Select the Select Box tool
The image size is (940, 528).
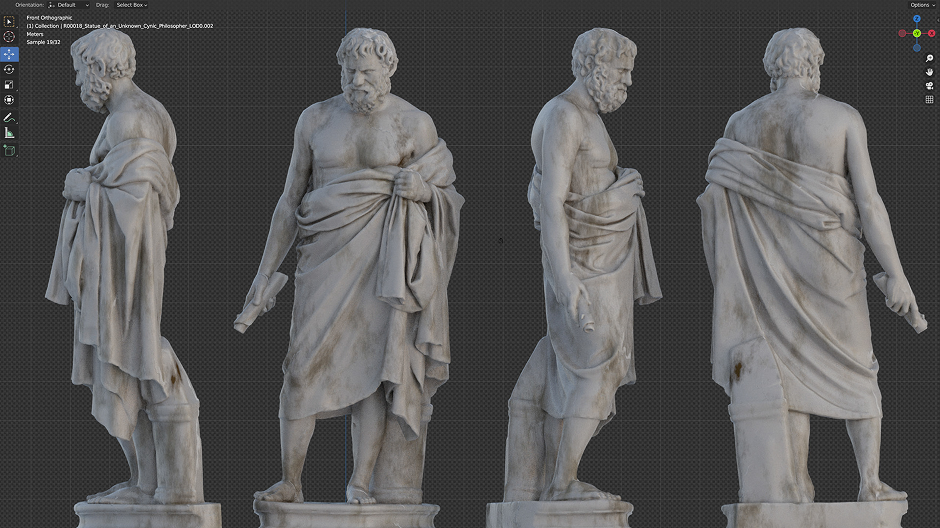click(x=9, y=22)
